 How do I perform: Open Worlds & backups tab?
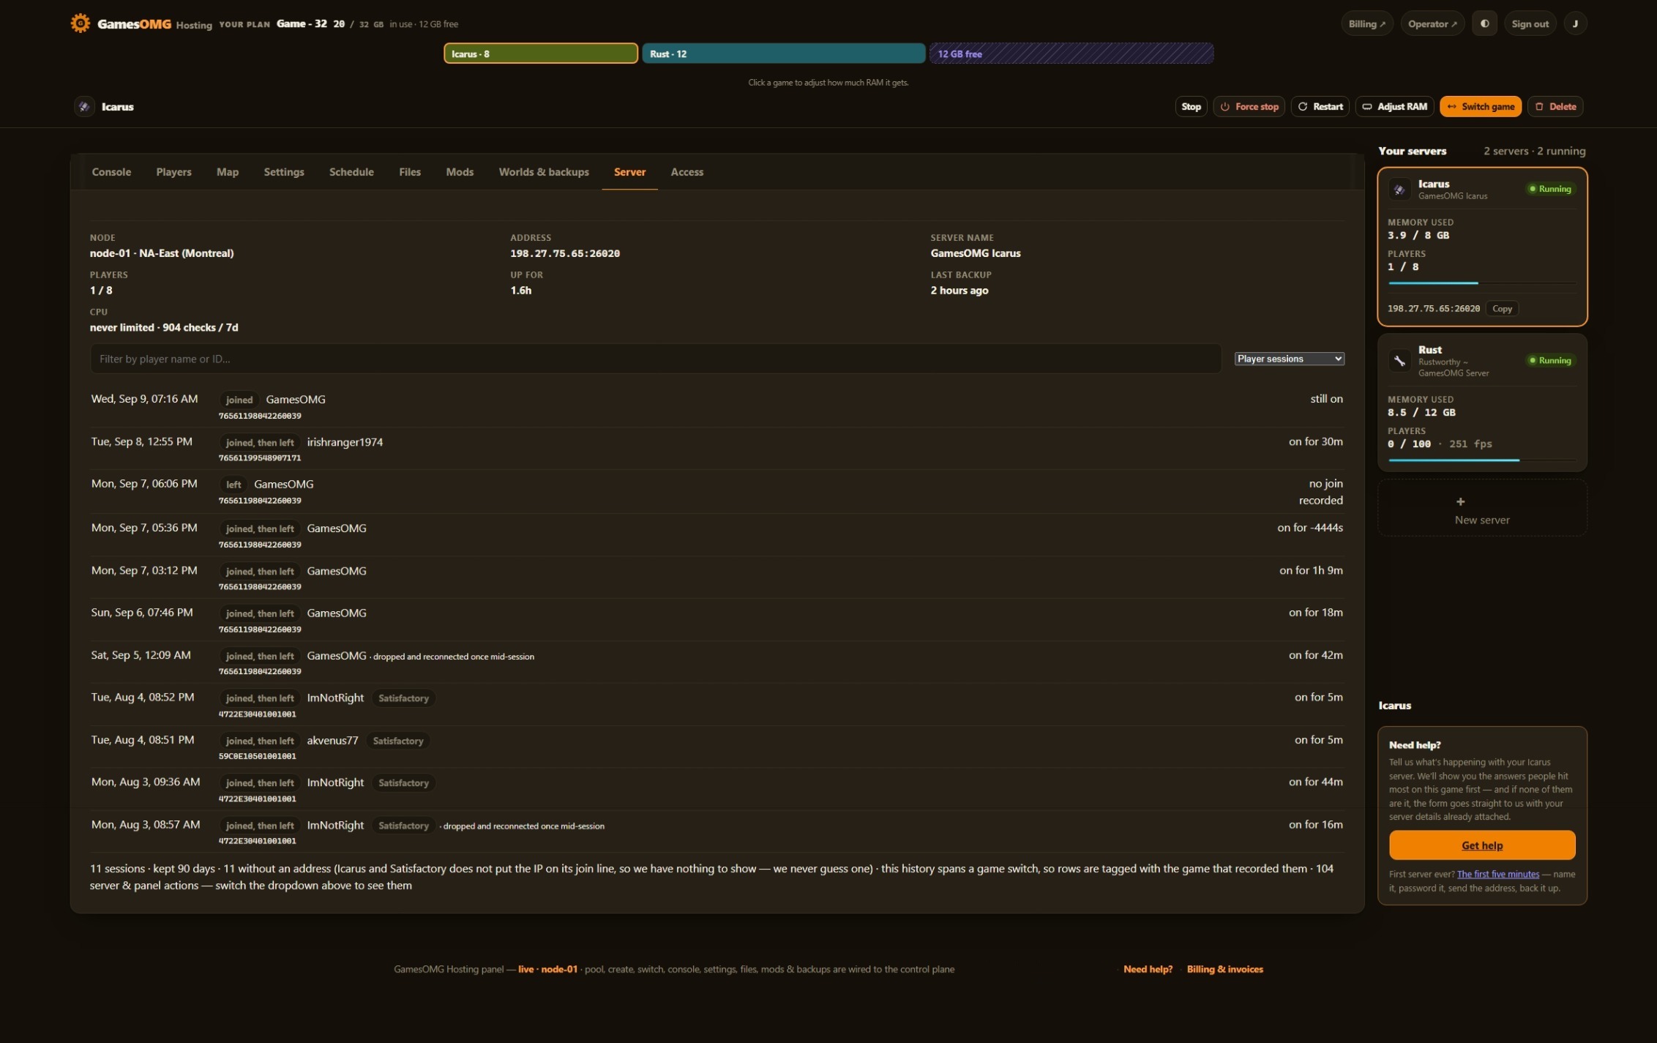tap(544, 172)
